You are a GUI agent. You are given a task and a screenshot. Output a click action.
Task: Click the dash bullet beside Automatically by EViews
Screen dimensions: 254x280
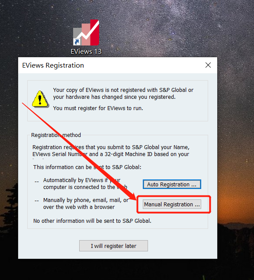pyautogui.click(x=37, y=182)
